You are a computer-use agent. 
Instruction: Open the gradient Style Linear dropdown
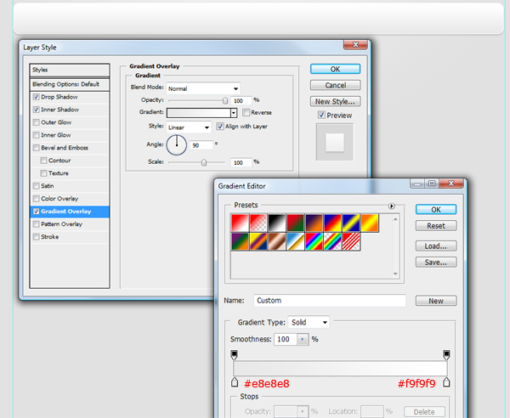click(x=189, y=127)
